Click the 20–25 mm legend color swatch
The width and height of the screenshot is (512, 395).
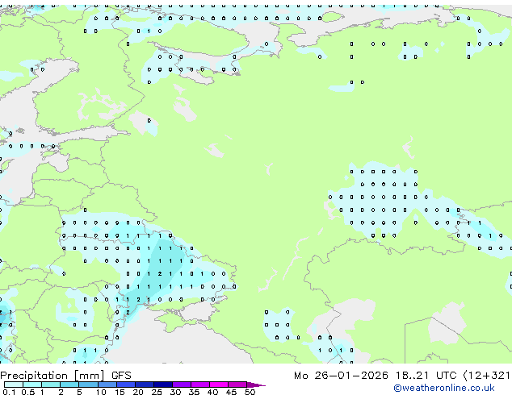point(145,385)
